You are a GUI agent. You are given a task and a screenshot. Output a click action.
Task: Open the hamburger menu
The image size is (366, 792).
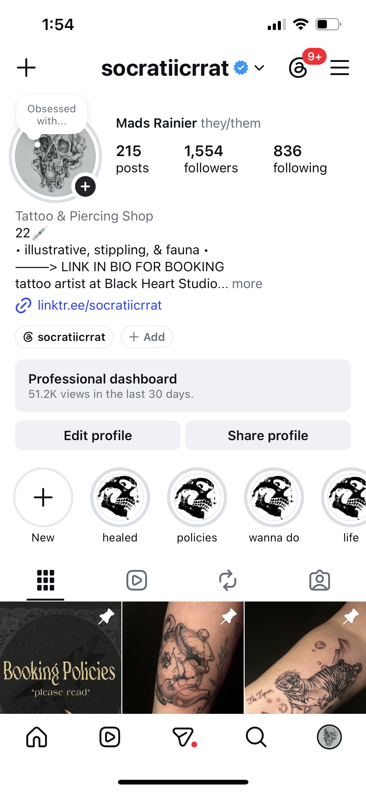point(339,68)
